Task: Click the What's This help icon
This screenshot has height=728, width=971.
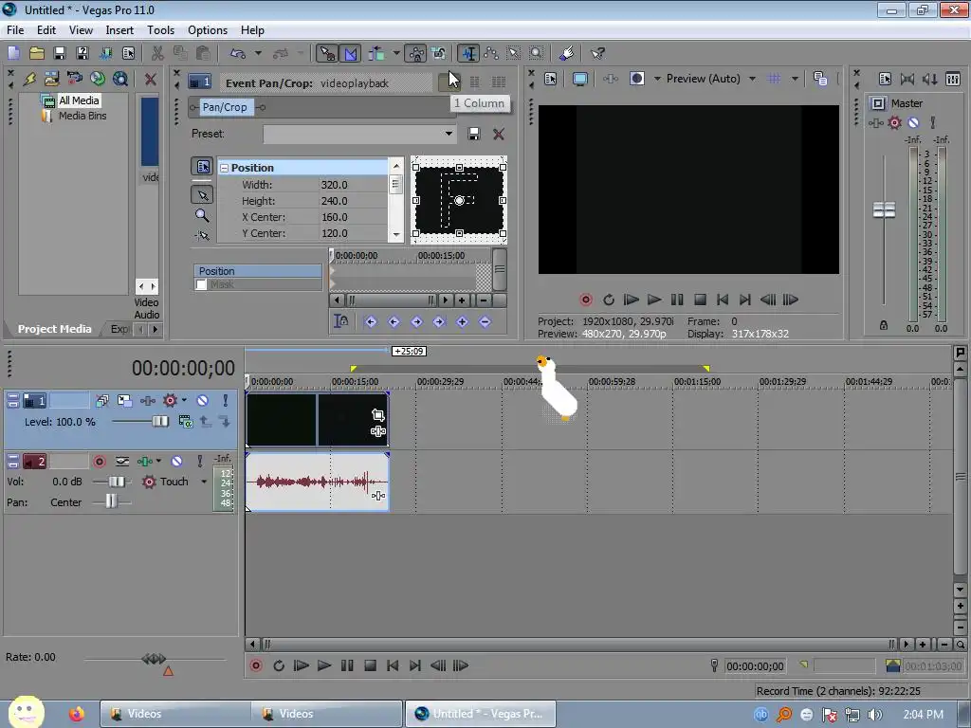Action: (x=597, y=53)
